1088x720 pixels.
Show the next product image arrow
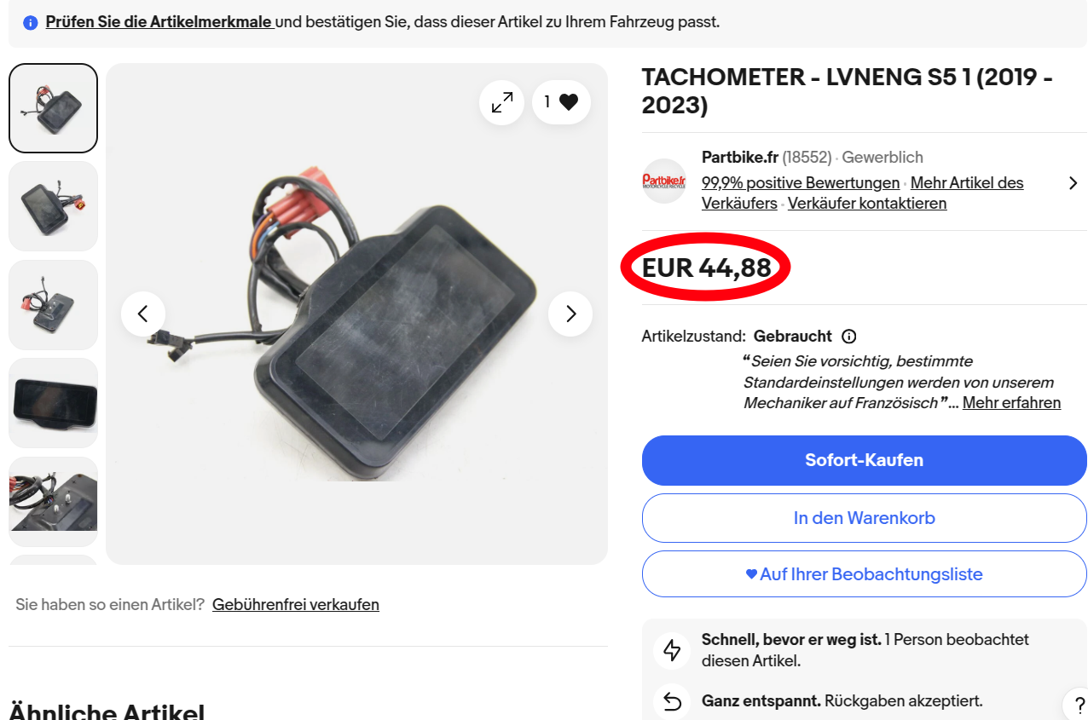570,314
